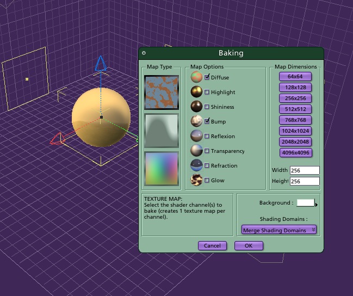
Task: Click the Refraction channel sphere icon
Action: click(x=196, y=165)
